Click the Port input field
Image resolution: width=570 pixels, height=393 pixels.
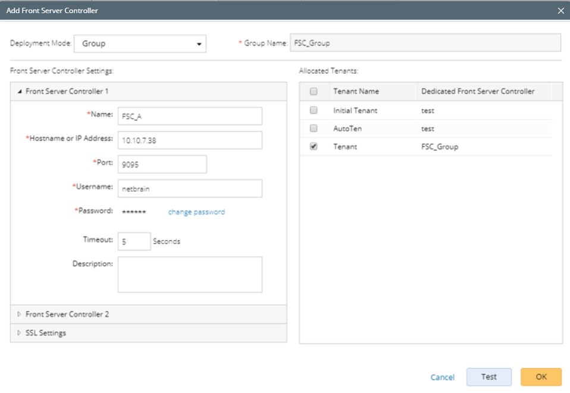click(162, 164)
